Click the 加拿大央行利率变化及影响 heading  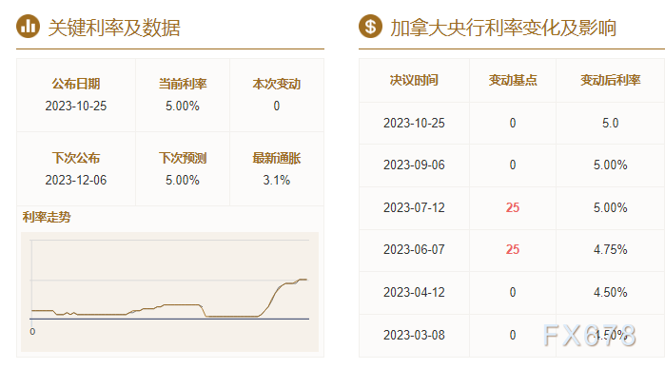point(503,28)
